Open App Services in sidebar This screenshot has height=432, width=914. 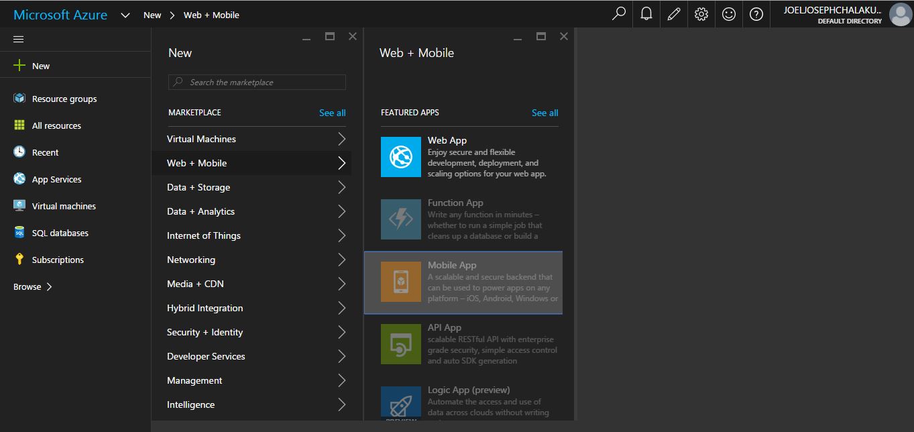75,179
